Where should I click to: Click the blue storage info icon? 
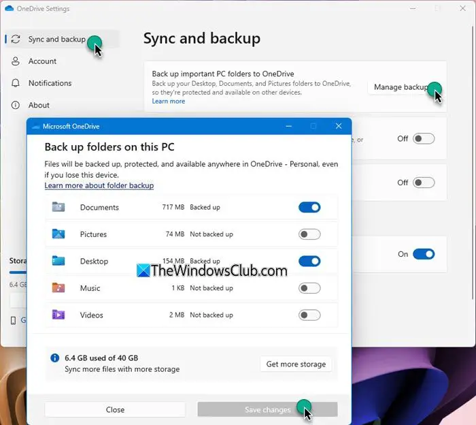(54, 358)
